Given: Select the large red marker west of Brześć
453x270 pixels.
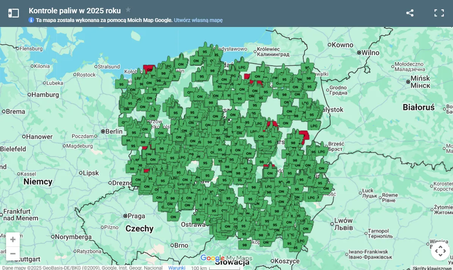Looking at the screenshot, I should pyautogui.click(x=304, y=137).
